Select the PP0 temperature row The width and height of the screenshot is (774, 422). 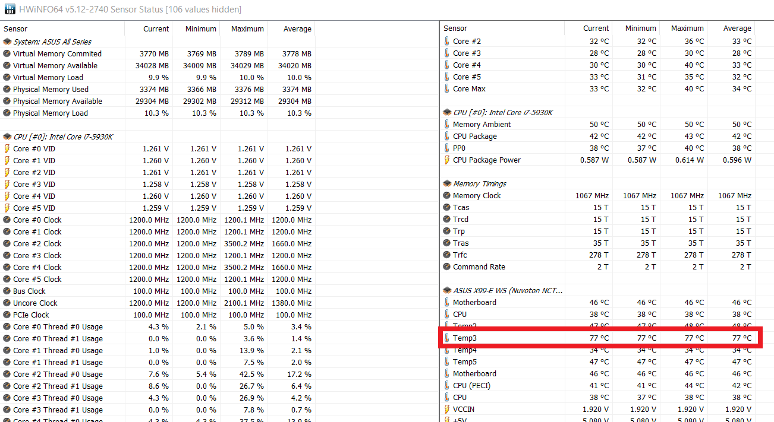pyautogui.click(x=597, y=148)
